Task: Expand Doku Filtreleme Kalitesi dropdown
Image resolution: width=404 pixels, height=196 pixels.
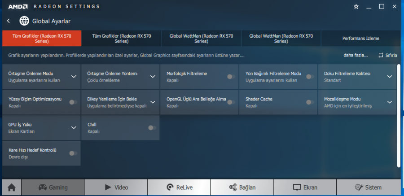Action: [390, 77]
